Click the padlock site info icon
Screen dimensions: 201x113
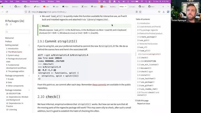tap(29, 12)
